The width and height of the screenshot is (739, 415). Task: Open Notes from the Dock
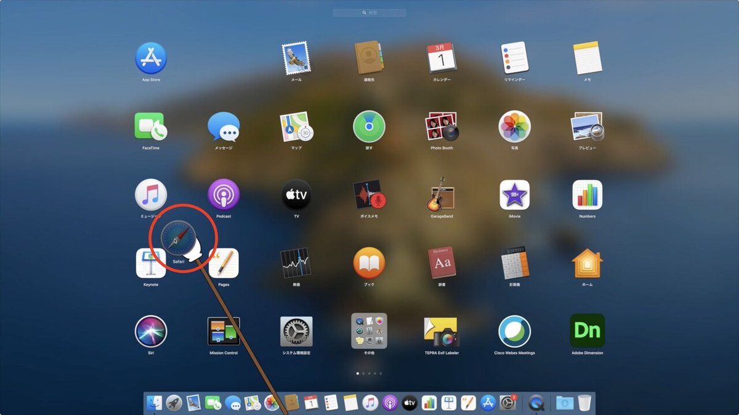pos(350,403)
